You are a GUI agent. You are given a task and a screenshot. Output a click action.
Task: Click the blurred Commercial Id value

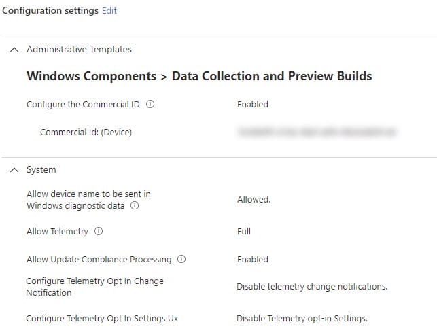[317, 132]
